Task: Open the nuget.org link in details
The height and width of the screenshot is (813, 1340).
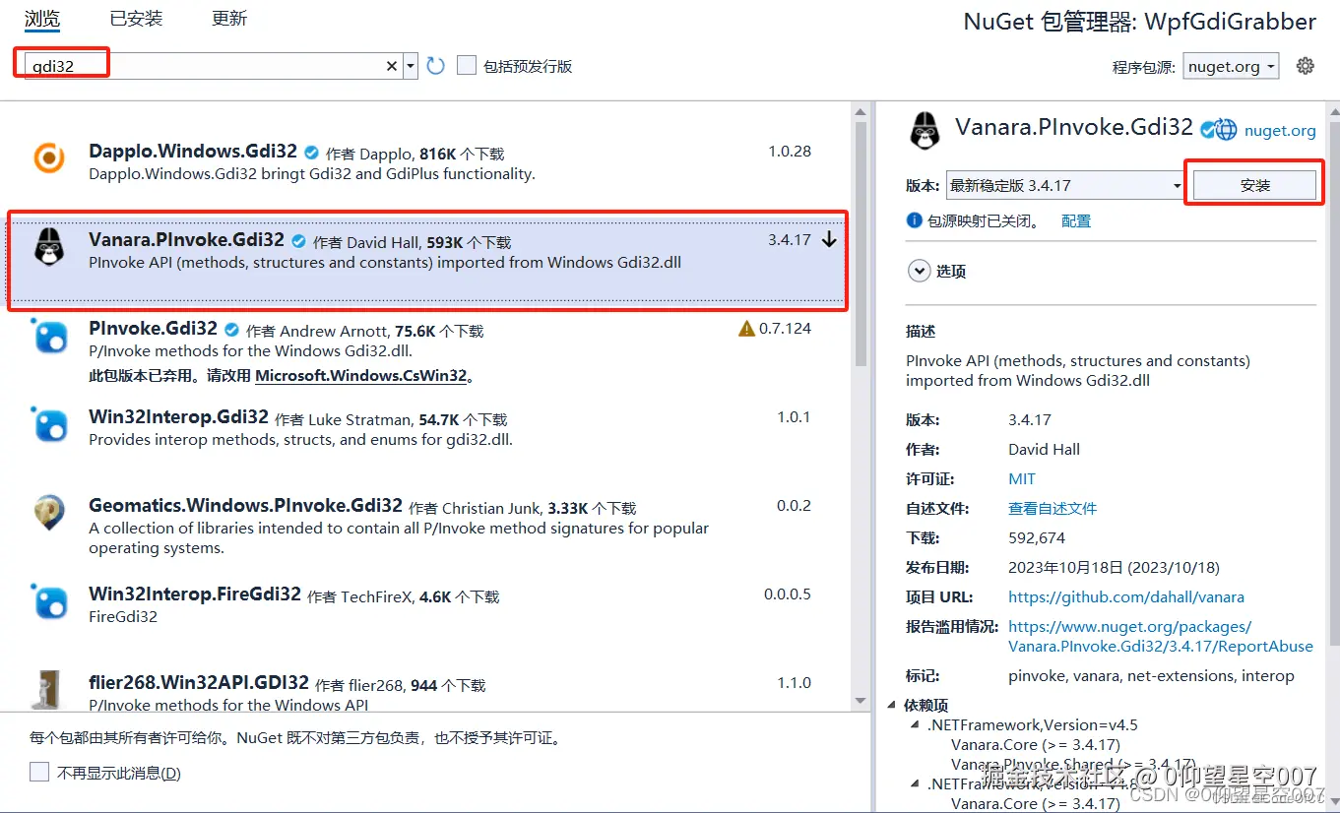Action: 1280,130
